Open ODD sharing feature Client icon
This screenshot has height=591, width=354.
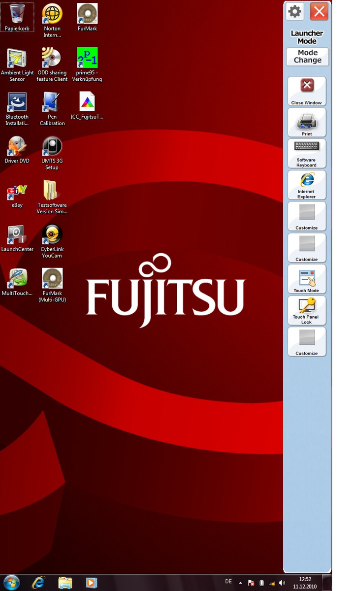click(52, 65)
